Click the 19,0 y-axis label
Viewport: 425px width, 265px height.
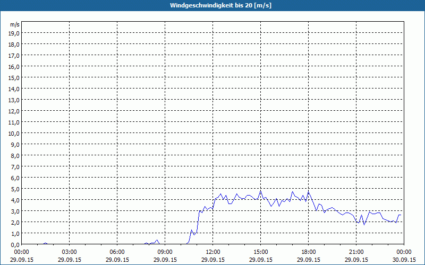coord(14,33)
